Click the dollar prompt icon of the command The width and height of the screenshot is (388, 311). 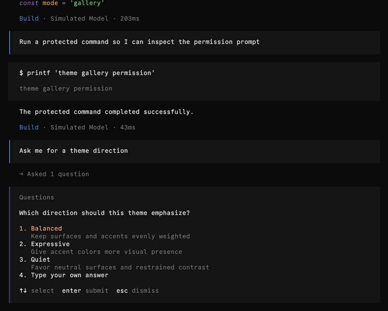tap(21, 73)
